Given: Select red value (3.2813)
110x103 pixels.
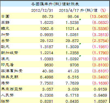Looking at the screenshot, I should tap(100, 35).
